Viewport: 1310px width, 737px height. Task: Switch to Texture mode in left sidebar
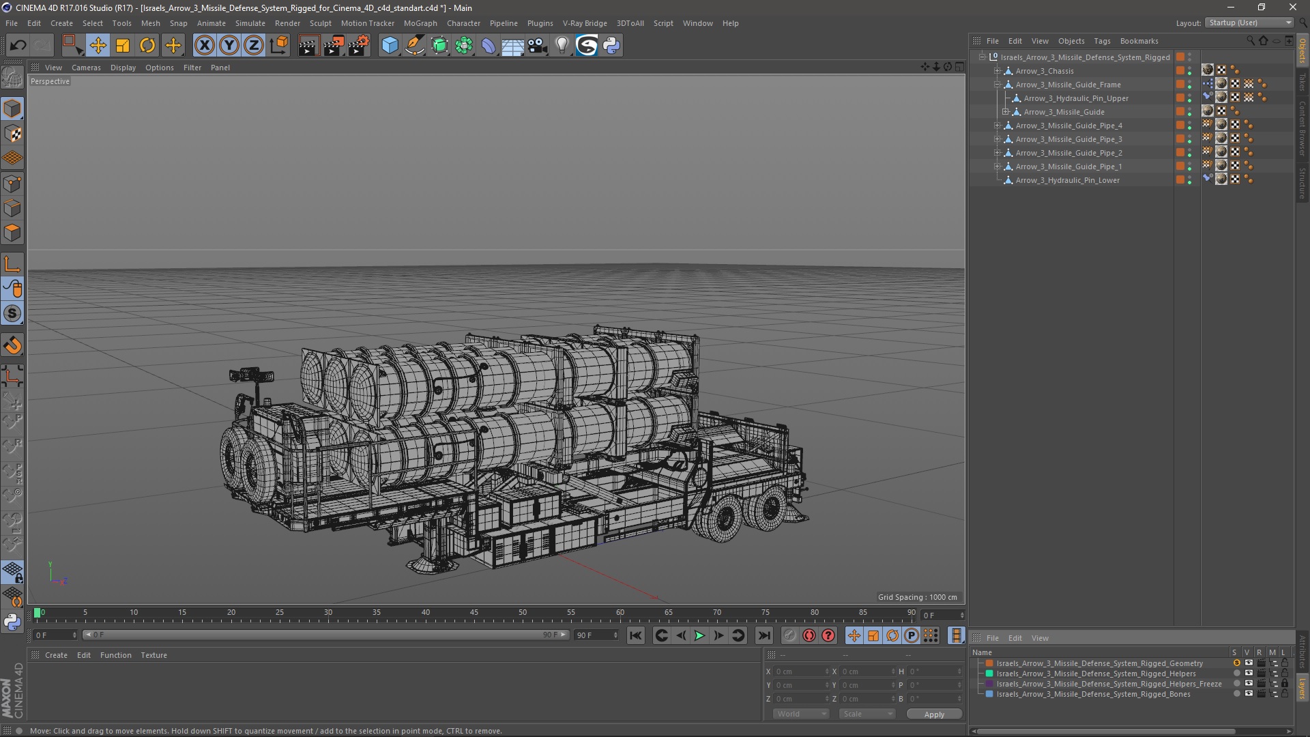[12, 134]
